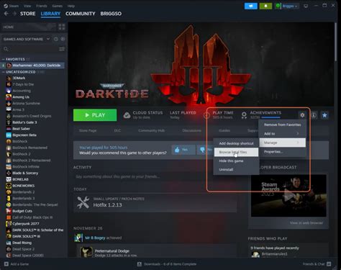The height and width of the screenshot is (270, 341).
Task: Toggle the library grid view icon
Action: click(x=62, y=27)
